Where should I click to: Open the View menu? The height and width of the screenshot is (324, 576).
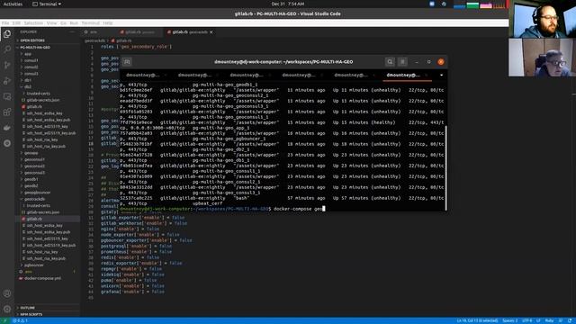click(x=52, y=22)
